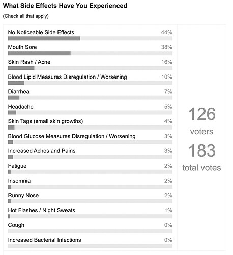Click the Mouth Sore result bar

point(90,53)
